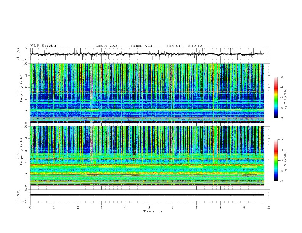Select the 5 minute tick on time axis
This screenshot has width=302, height=233.
coord(149,208)
